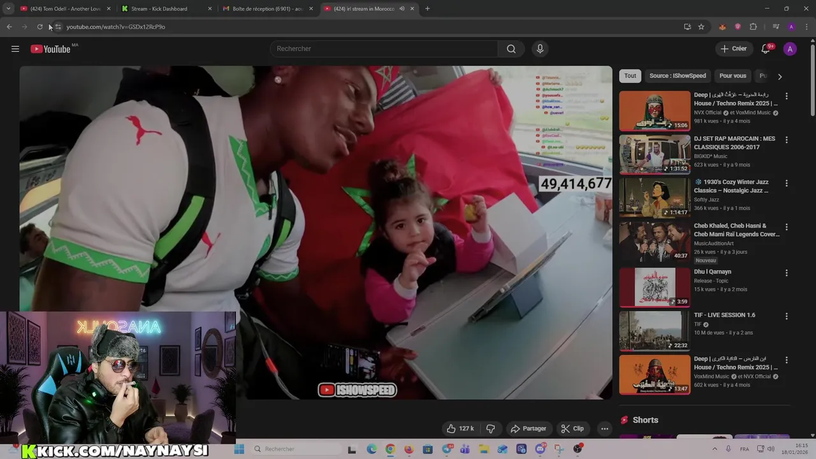816x459 pixels.
Task: Select the Tout filter chip
Action: coord(630,76)
